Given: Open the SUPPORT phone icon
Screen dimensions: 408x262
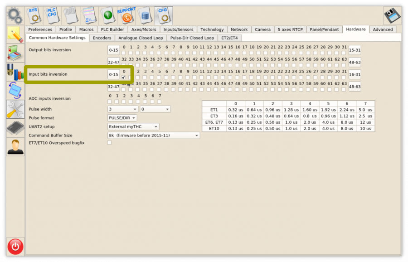Looking at the screenshot, I should pos(126,15).
